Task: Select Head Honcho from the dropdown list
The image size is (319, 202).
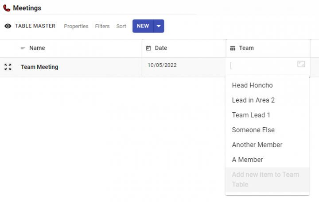Action: click(253, 85)
